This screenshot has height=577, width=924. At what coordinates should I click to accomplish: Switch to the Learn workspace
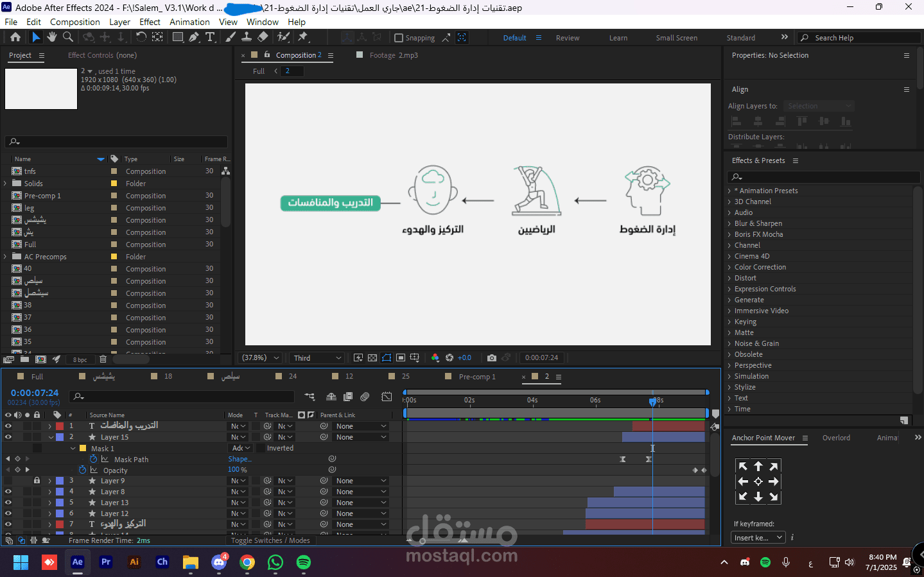point(618,38)
